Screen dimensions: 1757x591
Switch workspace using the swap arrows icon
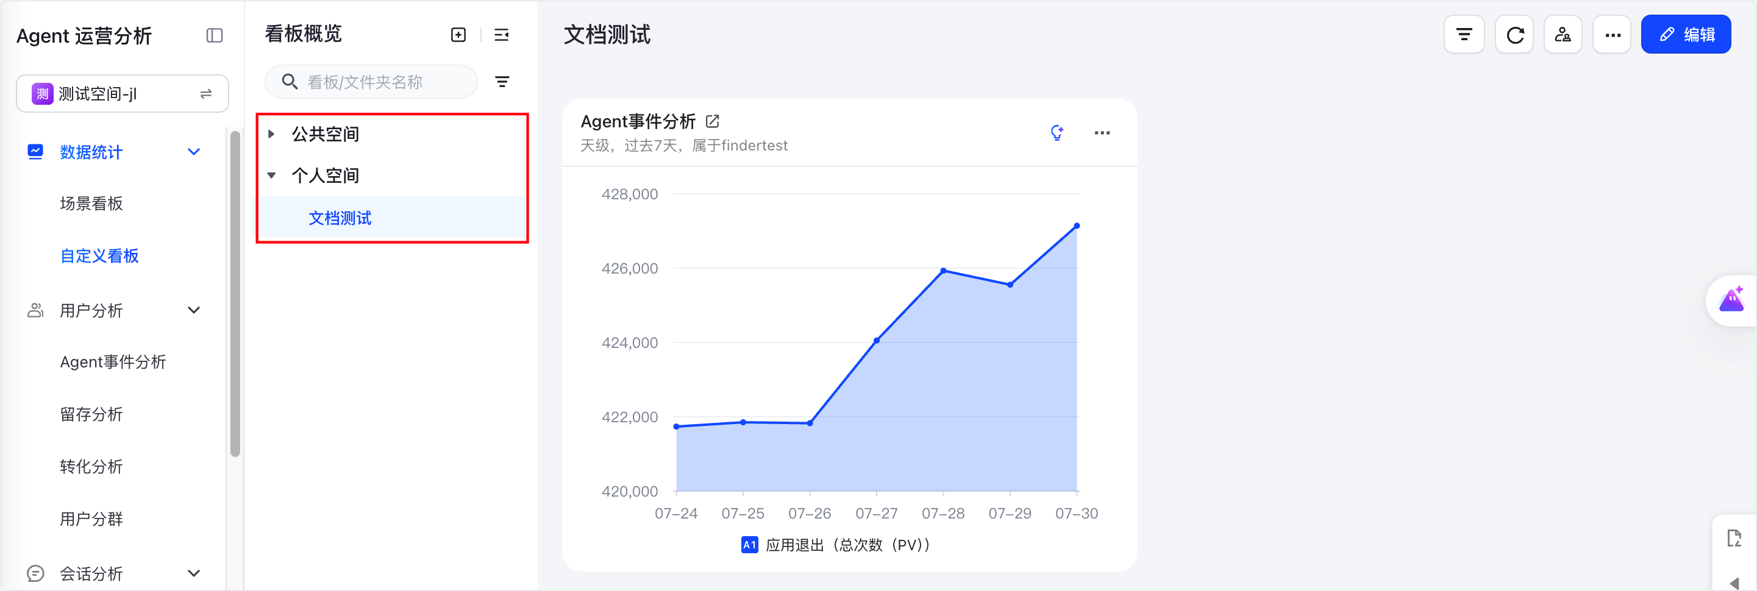coord(206,93)
